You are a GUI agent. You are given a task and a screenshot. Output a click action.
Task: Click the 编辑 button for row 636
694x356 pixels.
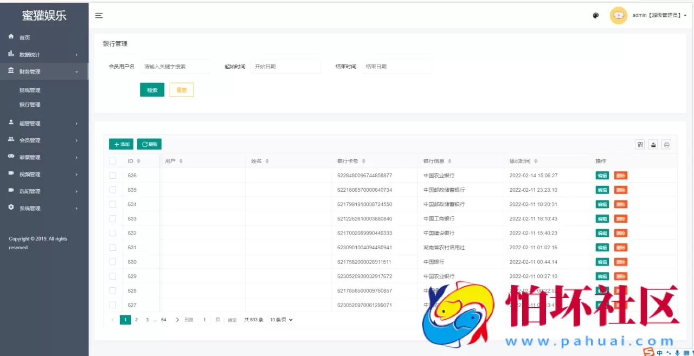602,175
